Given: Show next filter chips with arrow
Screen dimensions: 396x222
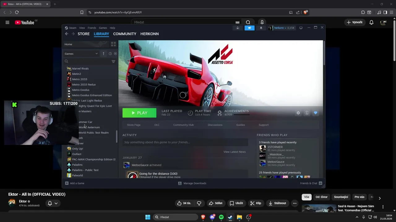Looking at the screenshot, I should pos(380,198).
